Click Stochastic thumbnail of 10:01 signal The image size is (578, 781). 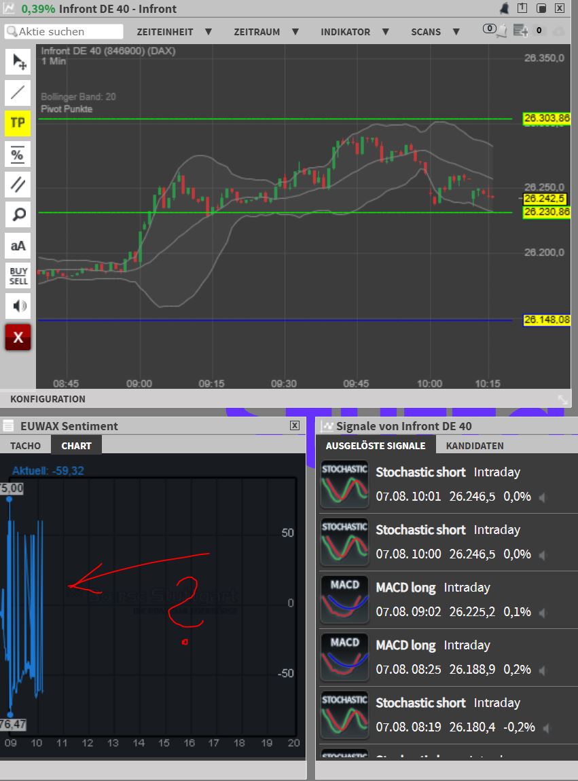pyautogui.click(x=344, y=484)
